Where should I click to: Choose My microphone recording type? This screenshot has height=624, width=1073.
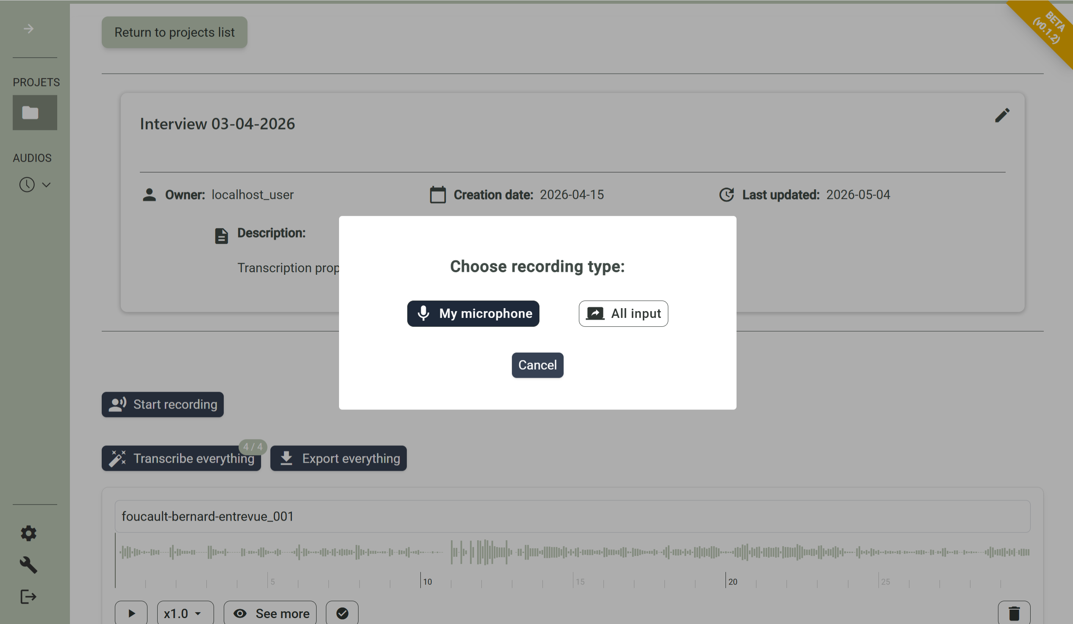473,314
